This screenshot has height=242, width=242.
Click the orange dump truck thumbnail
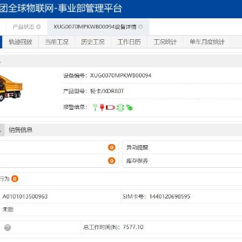11,88
